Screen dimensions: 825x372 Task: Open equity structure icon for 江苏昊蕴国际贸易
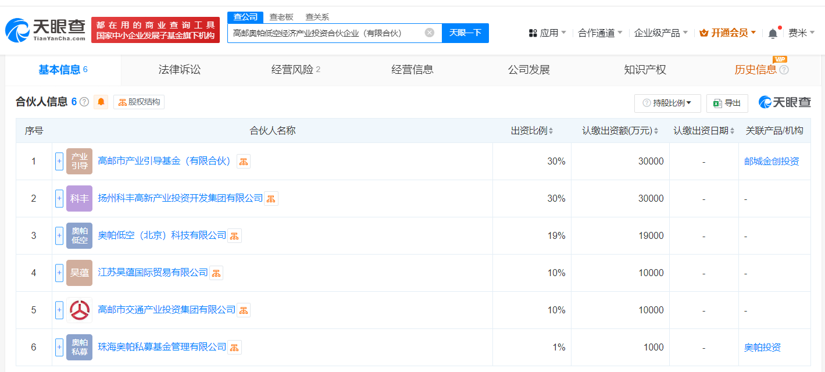point(216,273)
